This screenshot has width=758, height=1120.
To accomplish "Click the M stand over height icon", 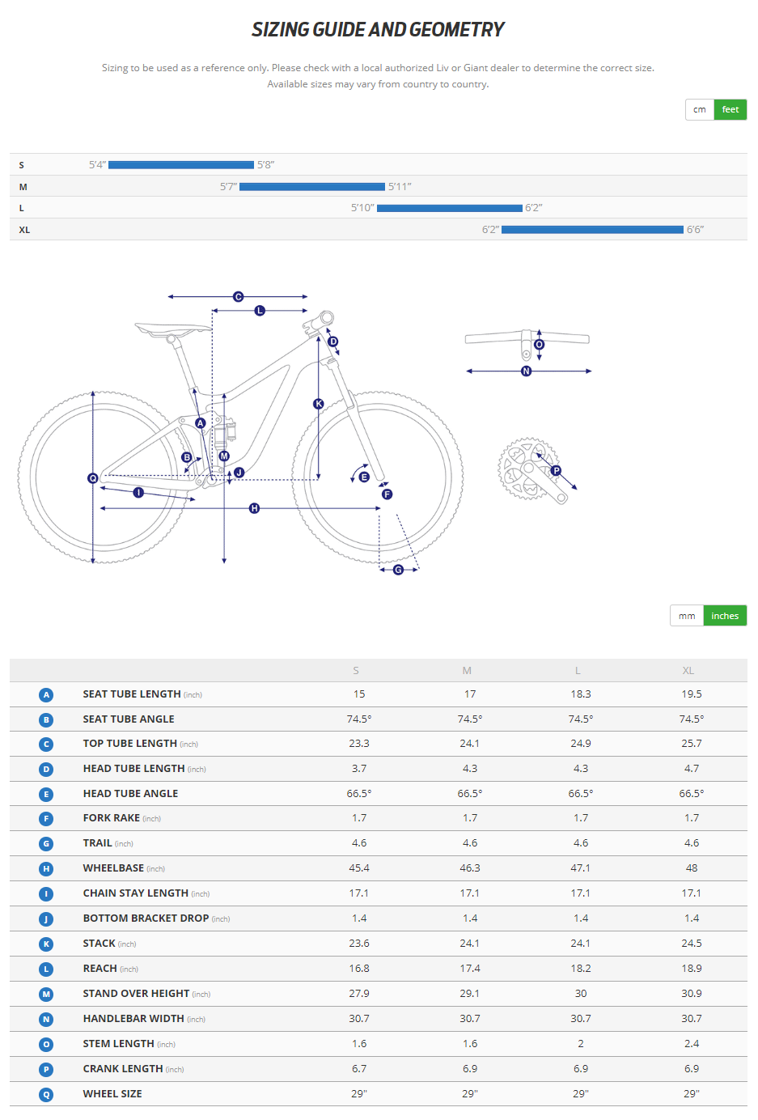I will 46,994.
